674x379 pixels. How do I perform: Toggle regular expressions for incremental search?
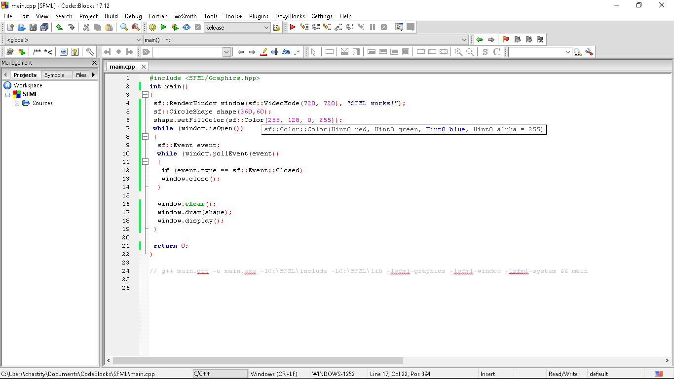click(x=297, y=52)
